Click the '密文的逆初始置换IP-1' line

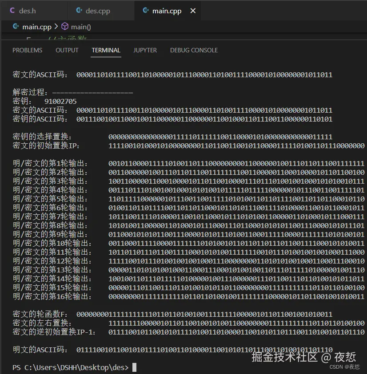click(188, 332)
